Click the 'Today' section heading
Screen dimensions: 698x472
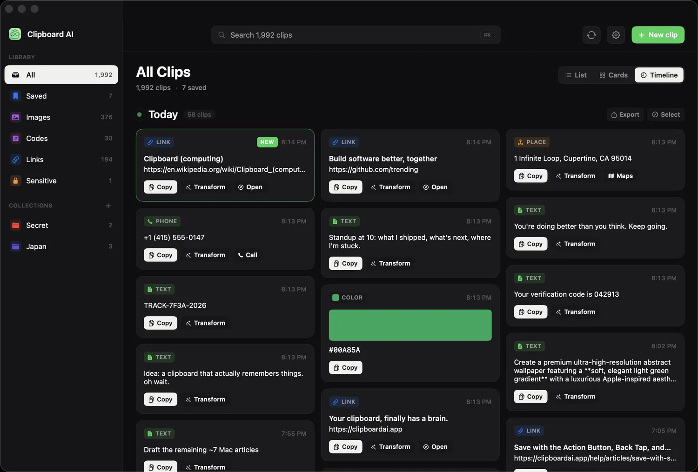[163, 114]
